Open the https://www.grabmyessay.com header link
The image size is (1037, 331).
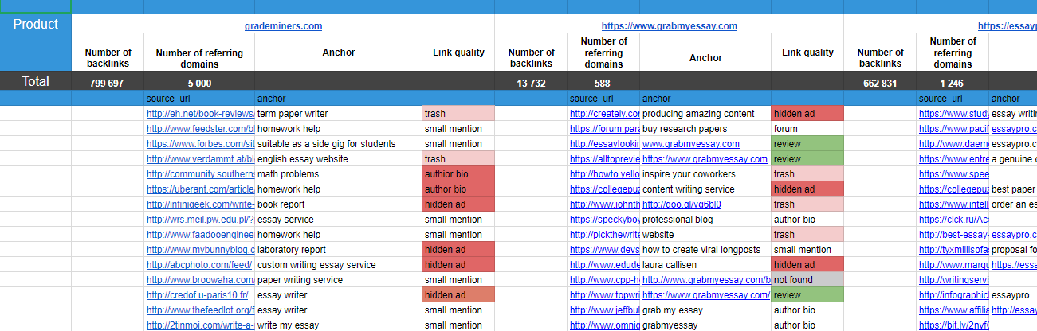(669, 26)
